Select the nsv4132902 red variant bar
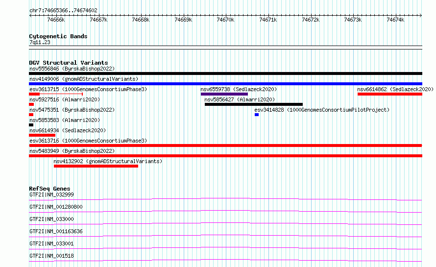Image resolution: width=436 pixels, height=267 pixels. point(96,166)
